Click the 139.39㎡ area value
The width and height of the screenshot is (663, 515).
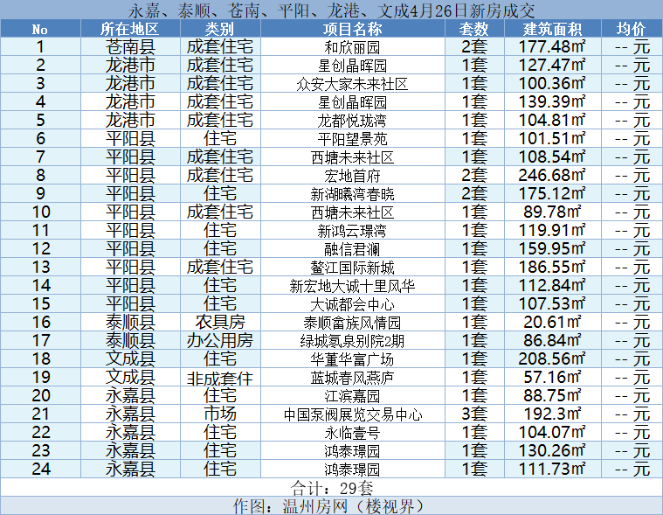point(552,101)
